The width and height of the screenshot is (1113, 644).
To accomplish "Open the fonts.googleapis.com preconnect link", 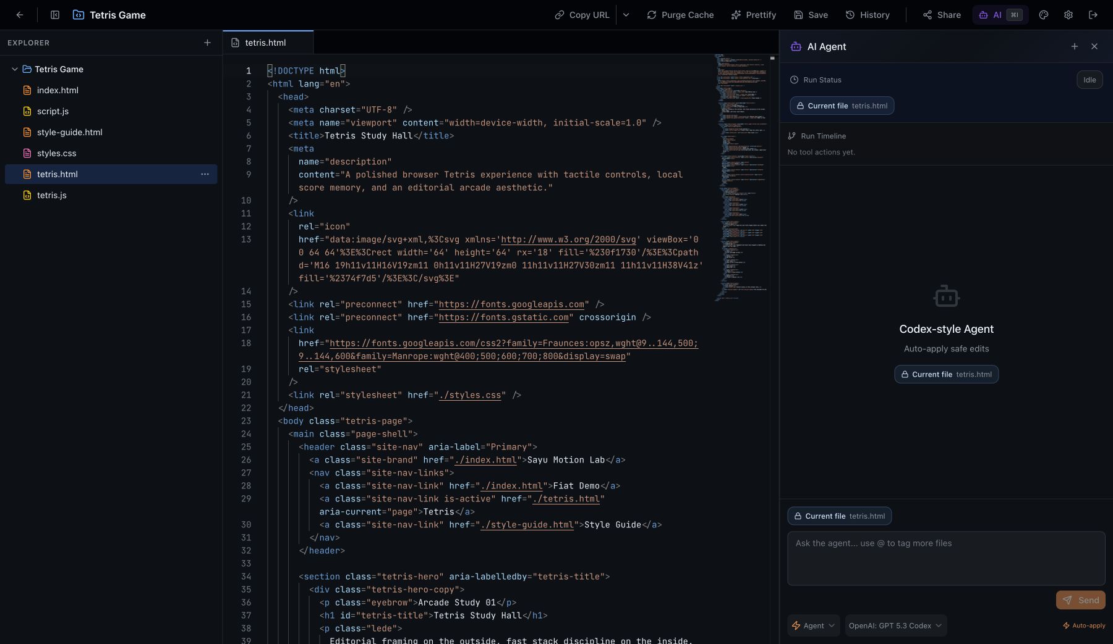I will (511, 304).
